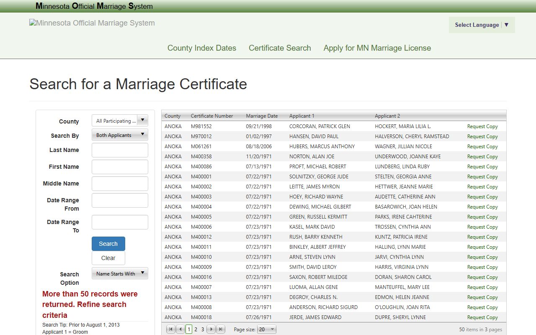Click certificate number M400086
The height and width of the screenshot is (335, 536).
pos(201,167)
